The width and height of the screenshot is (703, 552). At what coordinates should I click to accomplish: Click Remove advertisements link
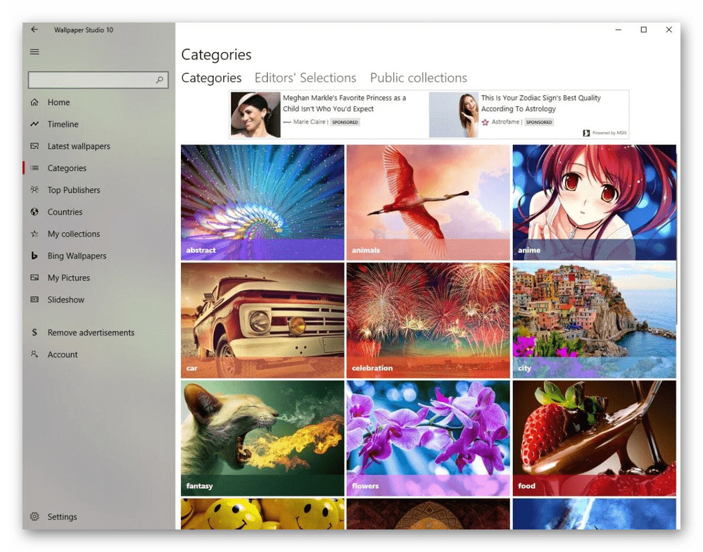coord(90,333)
